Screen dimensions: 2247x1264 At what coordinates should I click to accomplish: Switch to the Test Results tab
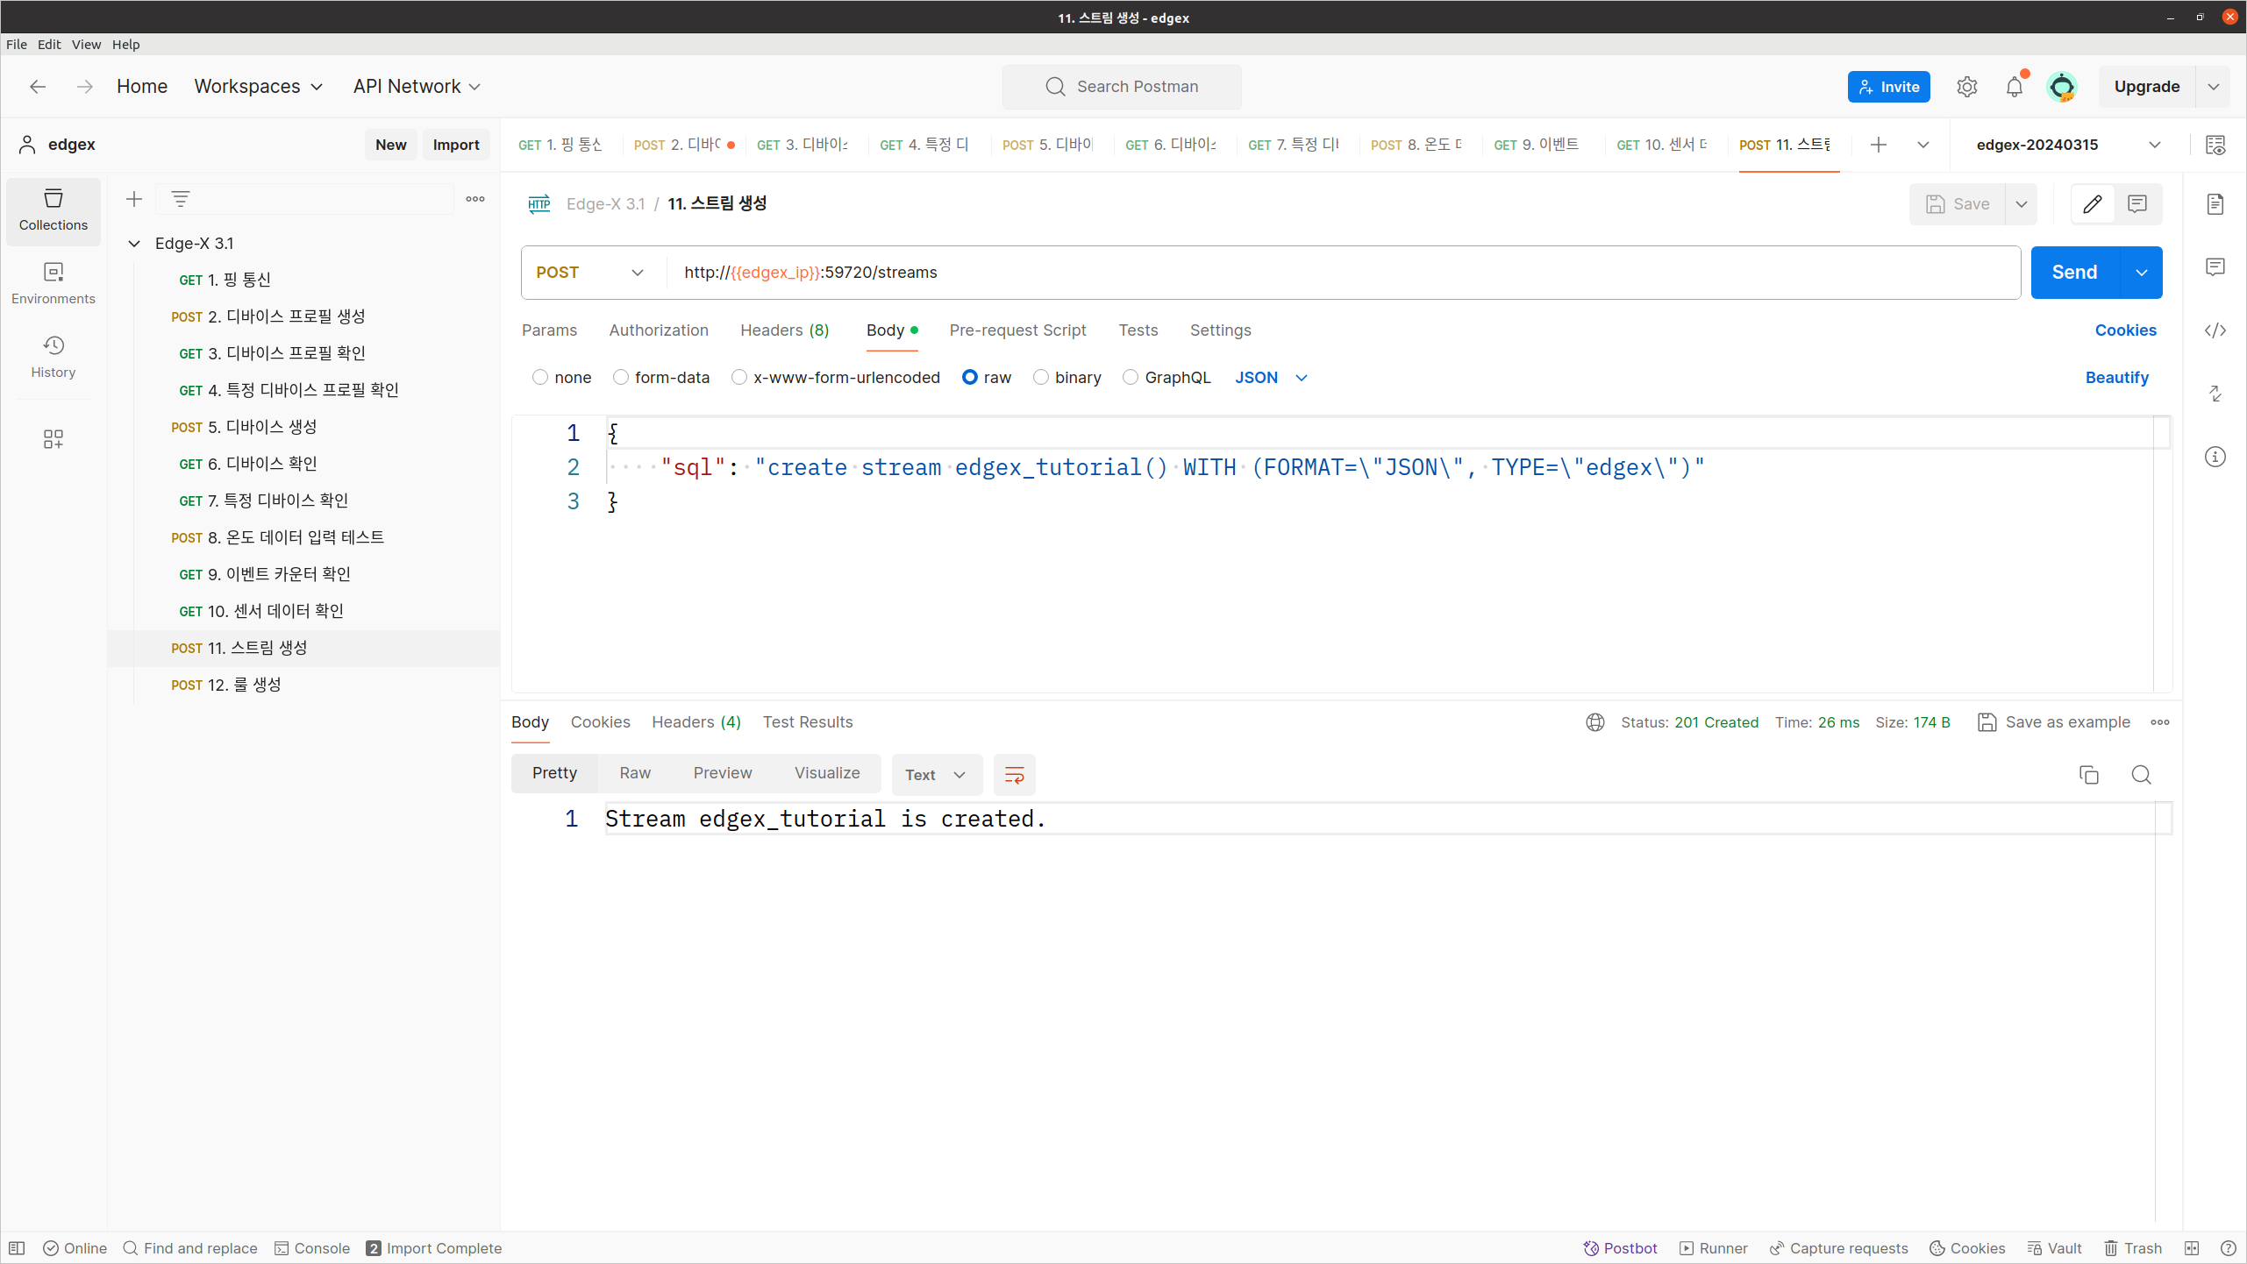point(807,722)
